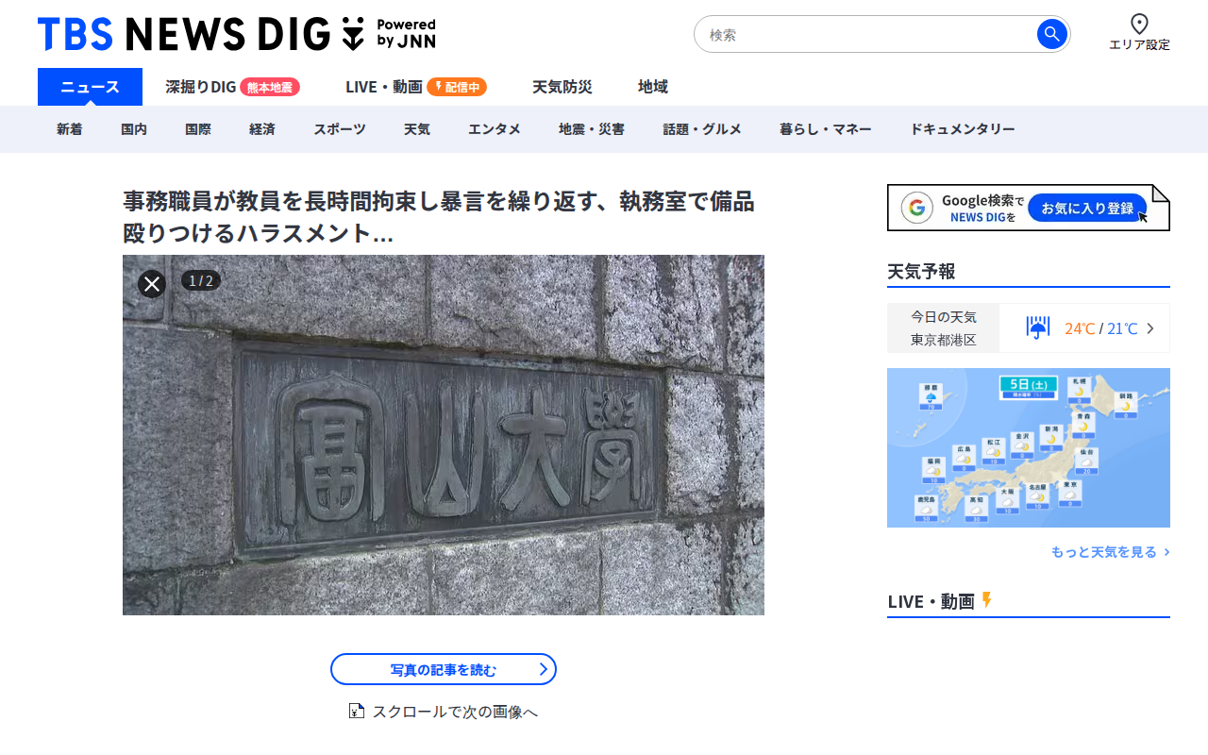Expand today's weather with the chevron arrow
Image resolution: width=1208 pixels, height=755 pixels.
(1149, 328)
